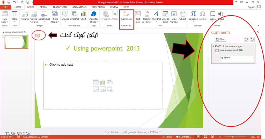Switch to the SLIDE SHOW tab

click(x=98, y=7)
